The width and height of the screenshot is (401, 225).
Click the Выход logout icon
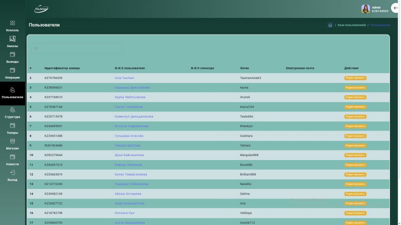coord(13,173)
